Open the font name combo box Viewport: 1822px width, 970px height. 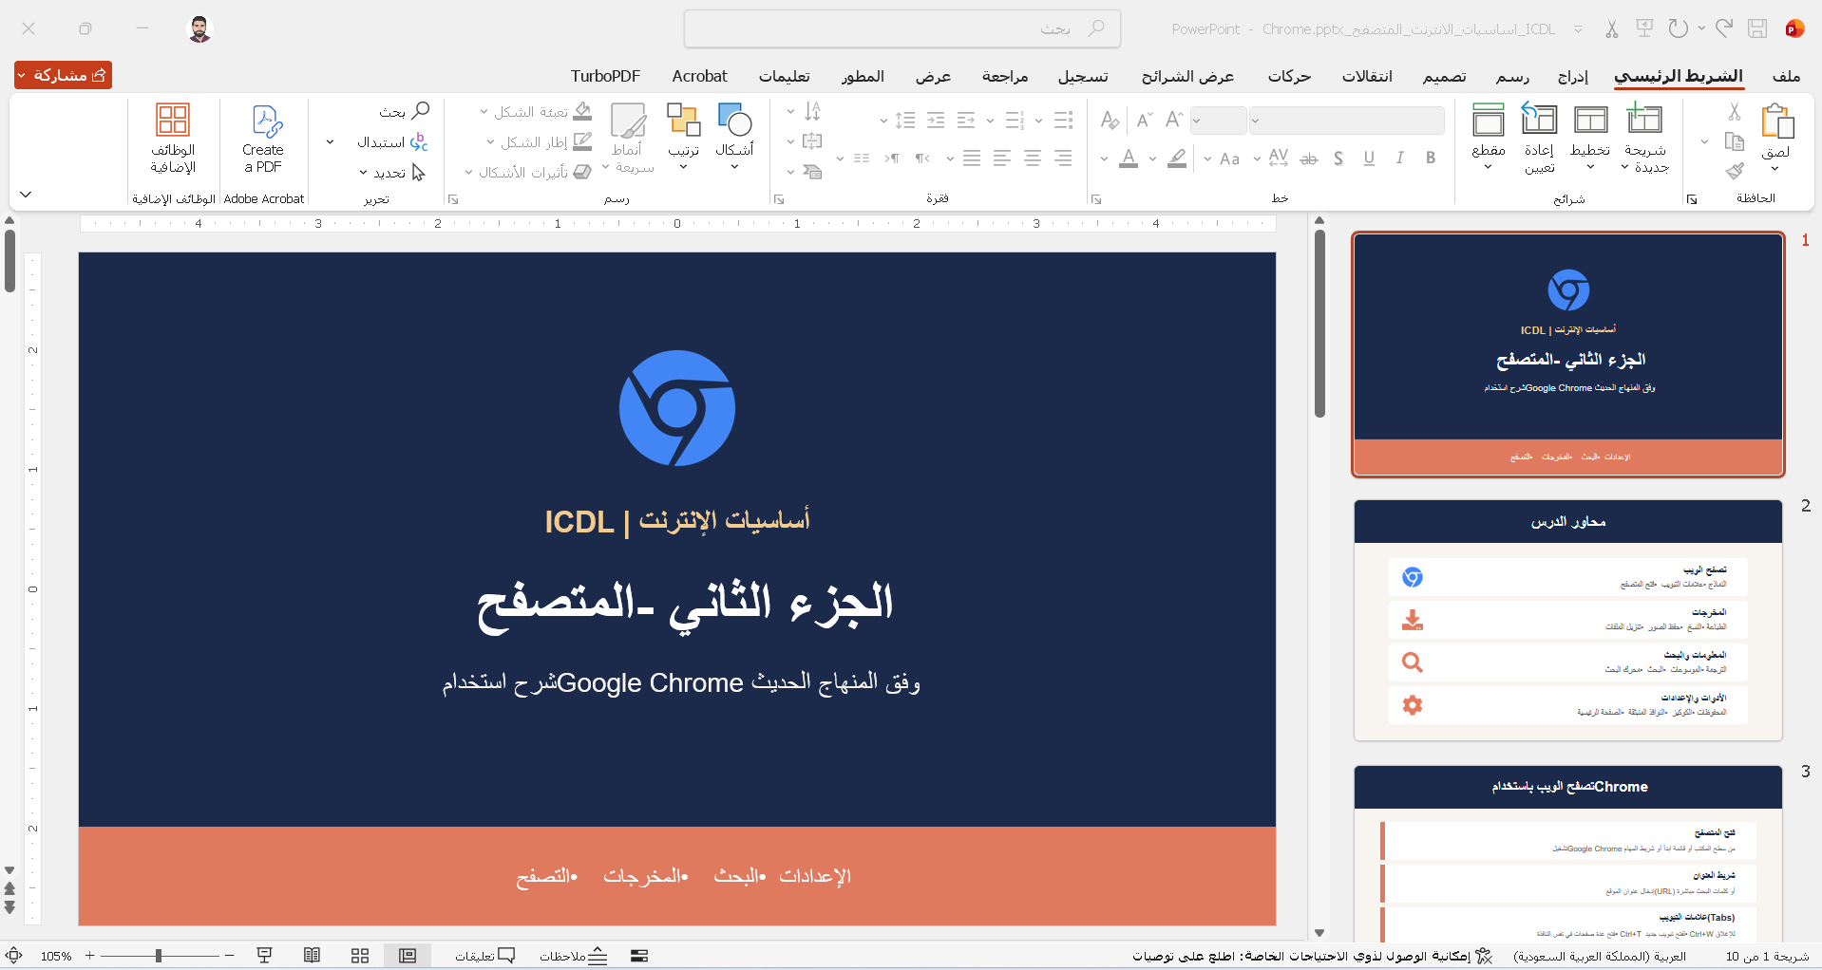coord(1346,121)
